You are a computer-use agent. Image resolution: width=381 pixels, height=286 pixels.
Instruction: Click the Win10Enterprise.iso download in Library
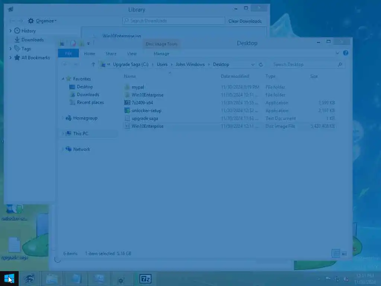click(x=122, y=36)
